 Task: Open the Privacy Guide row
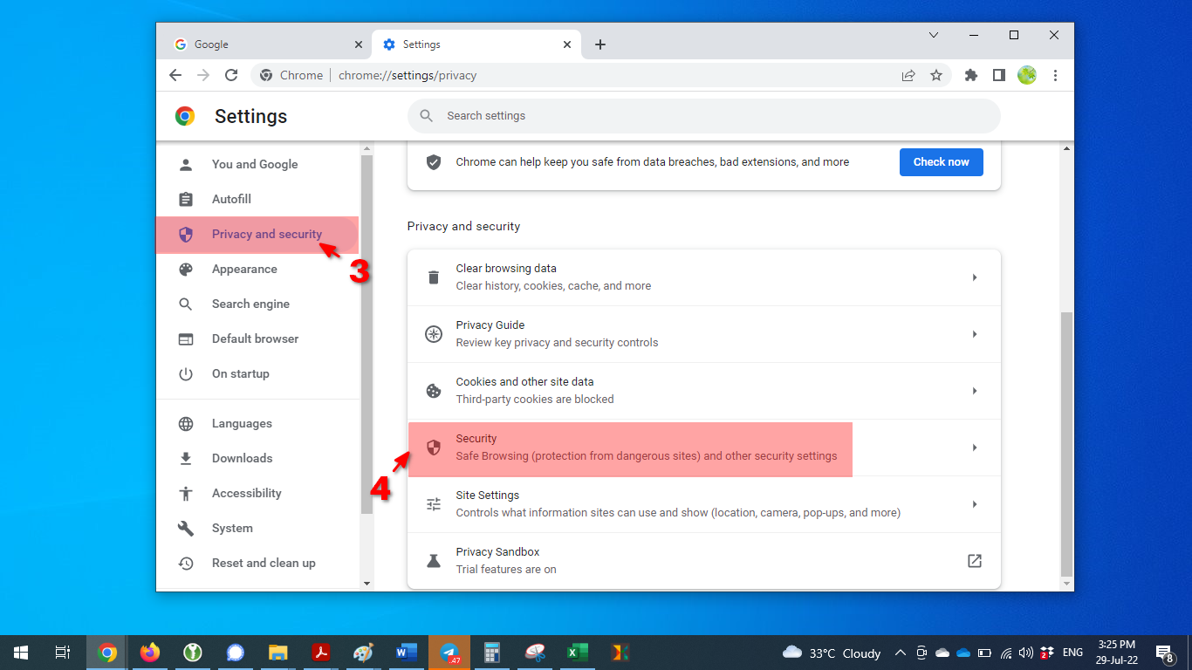pyautogui.click(x=704, y=334)
